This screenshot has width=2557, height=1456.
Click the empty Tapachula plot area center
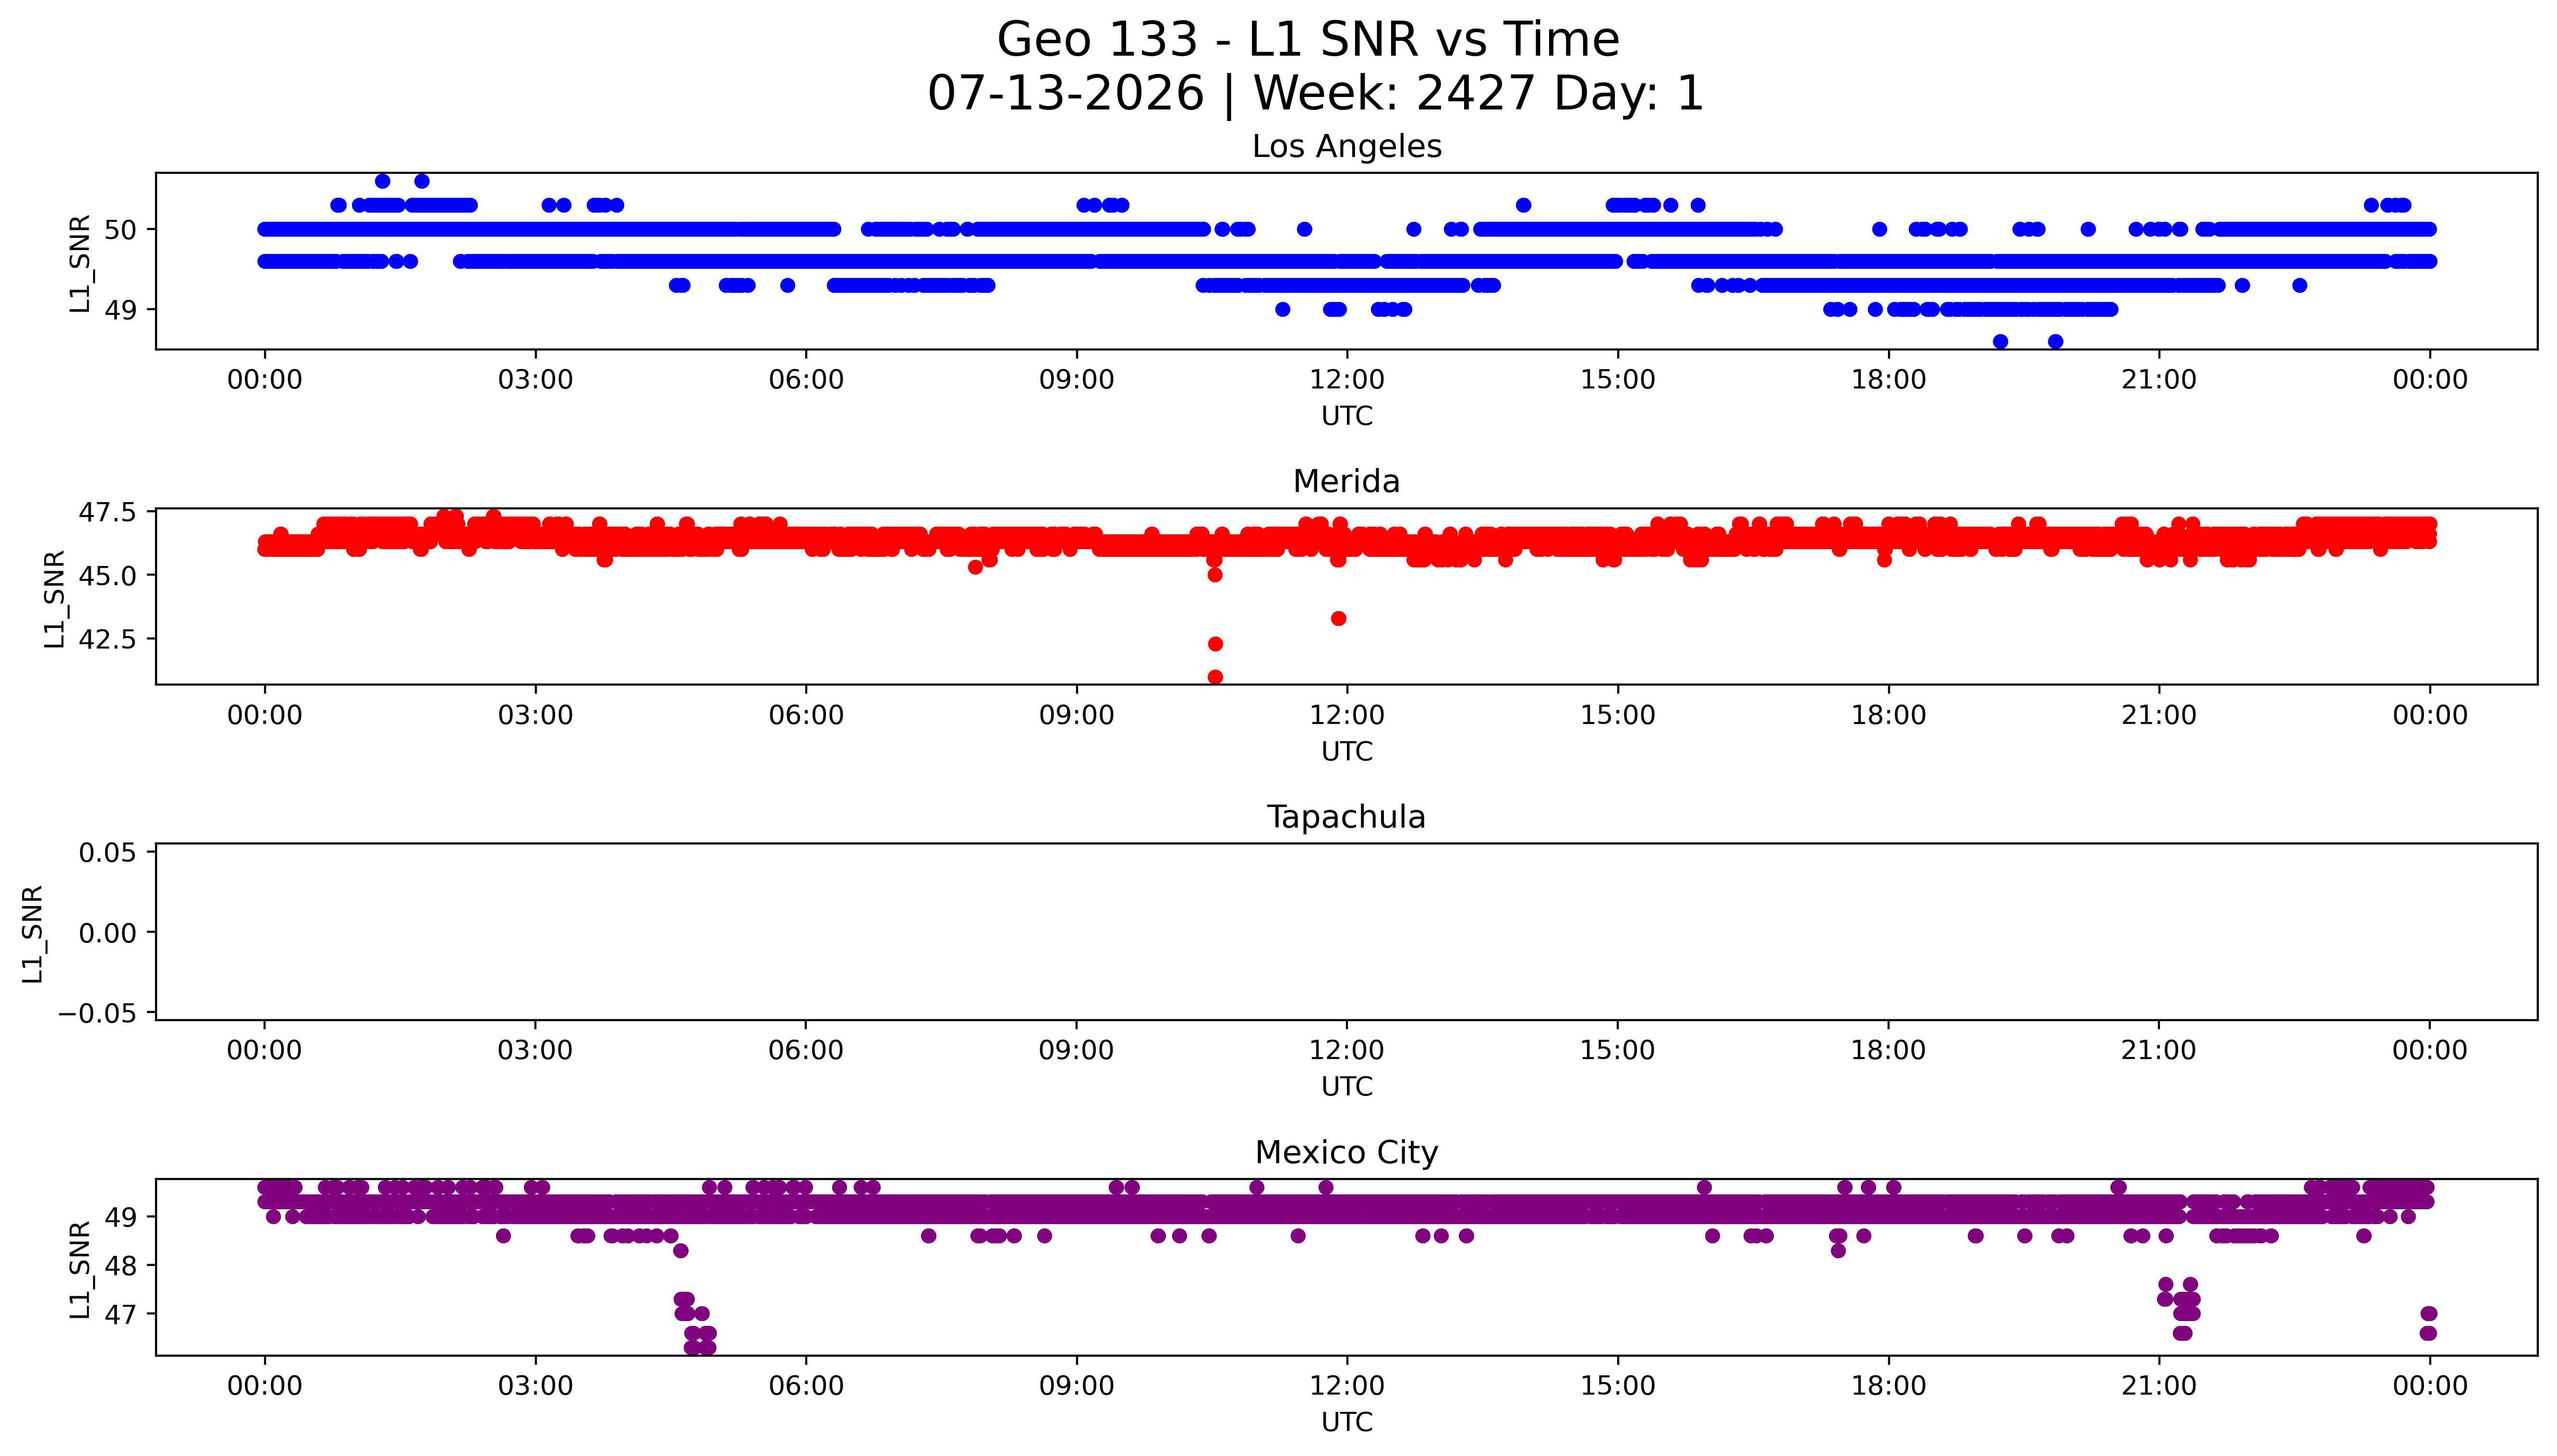click(x=1346, y=932)
